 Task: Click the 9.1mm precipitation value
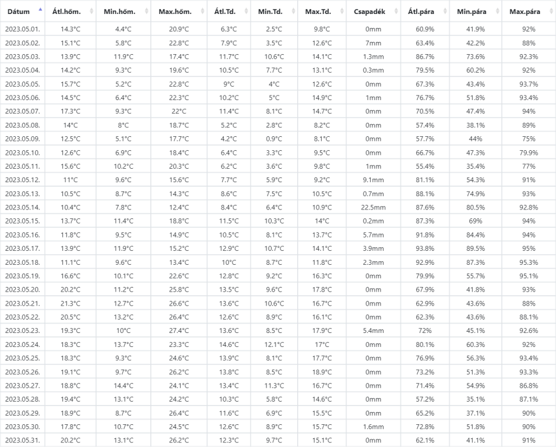373,180
